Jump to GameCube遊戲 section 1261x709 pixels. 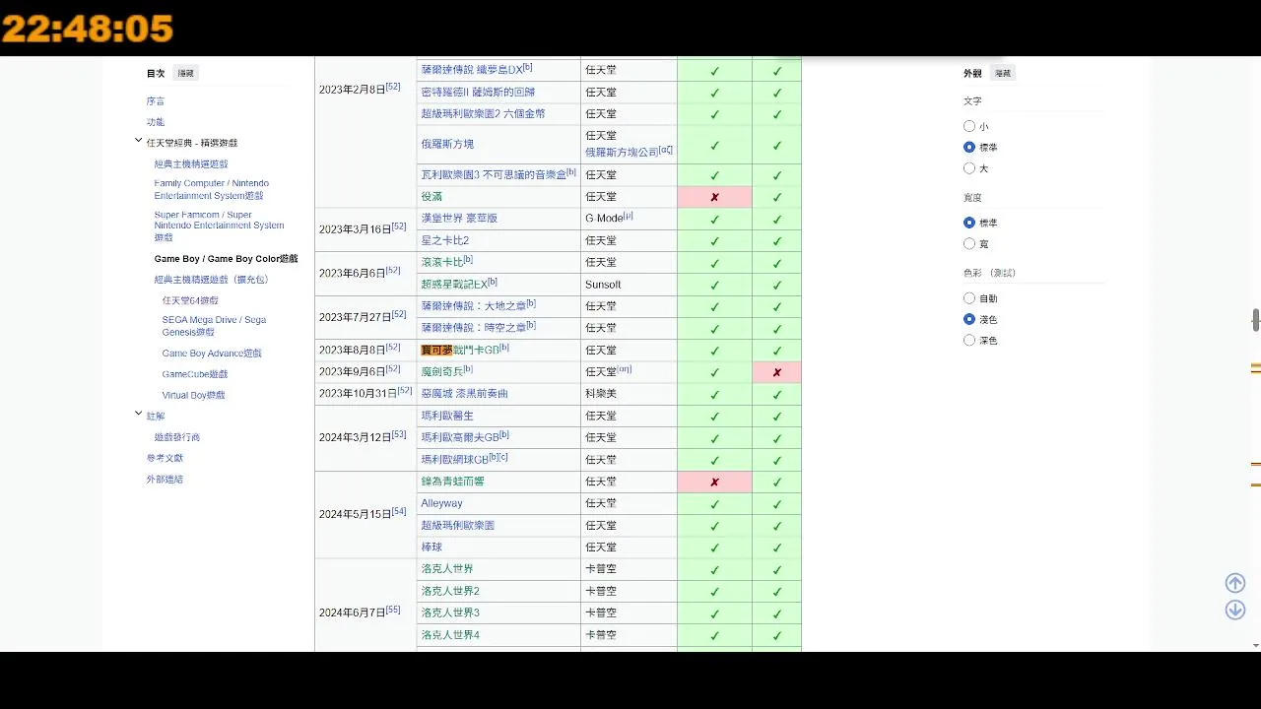point(195,374)
